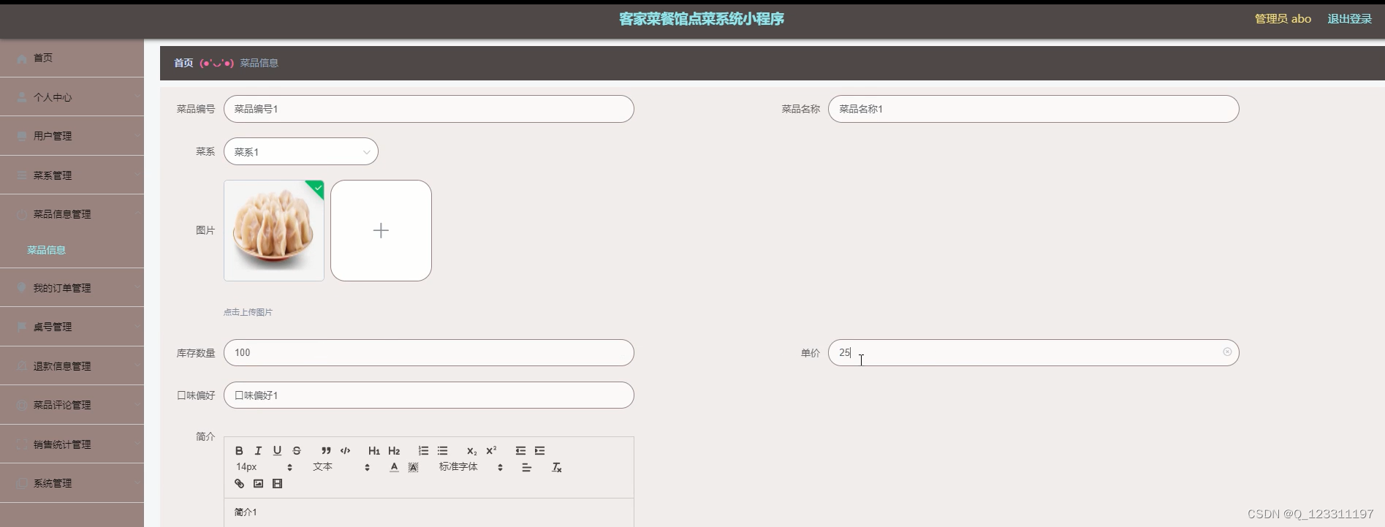The height and width of the screenshot is (527, 1385).
Task: Focus the 库存数量 input field
Action: tap(428, 352)
